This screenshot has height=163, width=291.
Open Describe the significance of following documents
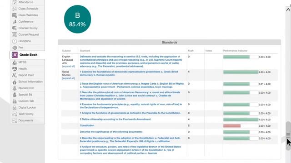[111, 132]
